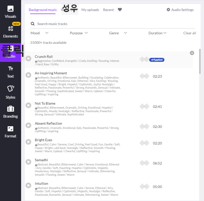Click the 05:00 duration
Image resolution: width=204 pixels, height=201 pixels.
coord(157,187)
